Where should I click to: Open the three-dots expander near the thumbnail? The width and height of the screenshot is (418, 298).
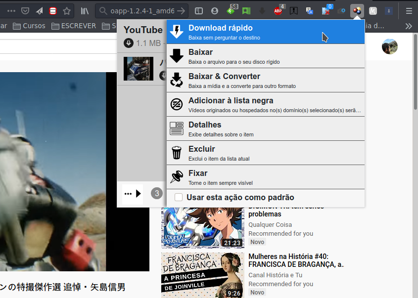click(x=128, y=194)
